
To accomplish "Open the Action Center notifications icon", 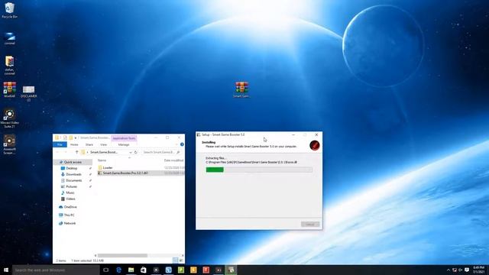I will tap(467, 270).
